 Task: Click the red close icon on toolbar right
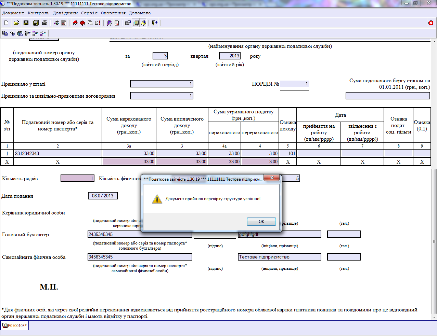[x=431, y=23]
